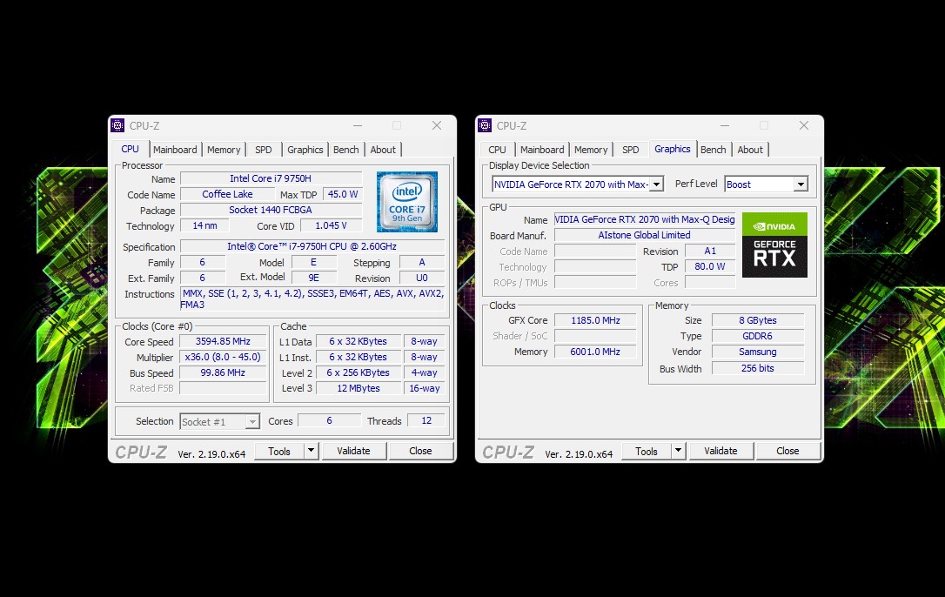Open Display Device Selection dropdown
This screenshot has width=945, height=597.
coord(657,184)
